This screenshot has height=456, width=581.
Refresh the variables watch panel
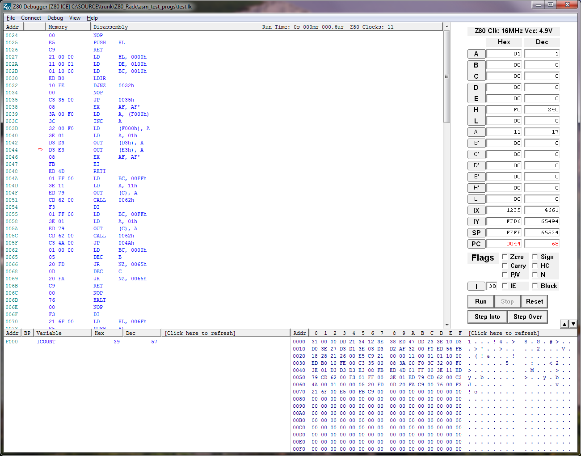[200, 333]
